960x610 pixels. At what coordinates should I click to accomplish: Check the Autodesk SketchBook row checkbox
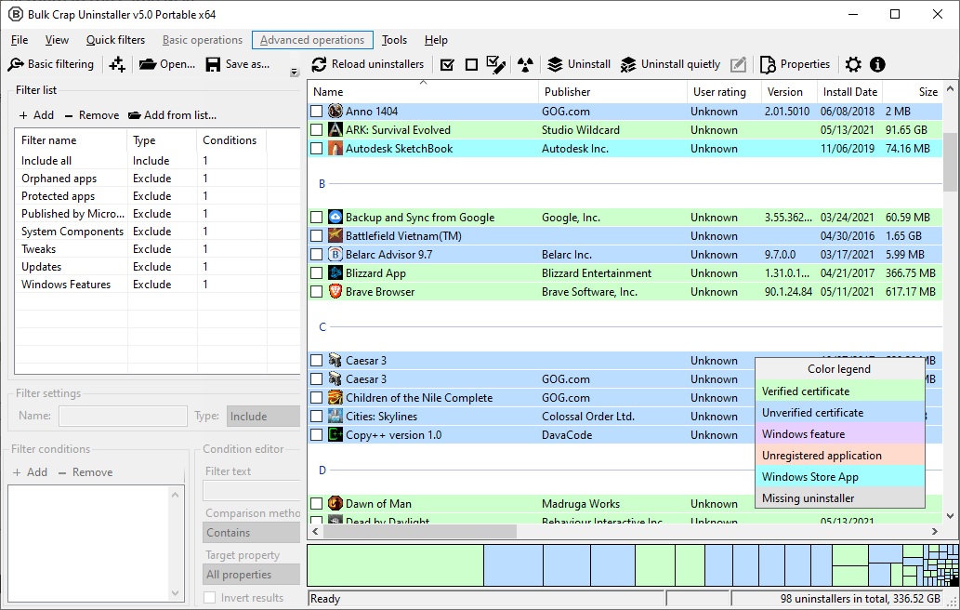click(x=316, y=148)
